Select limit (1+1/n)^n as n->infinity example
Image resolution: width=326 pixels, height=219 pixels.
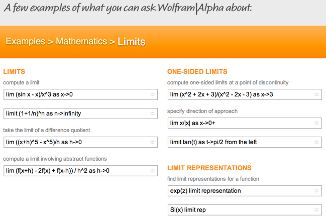coord(80,114)
